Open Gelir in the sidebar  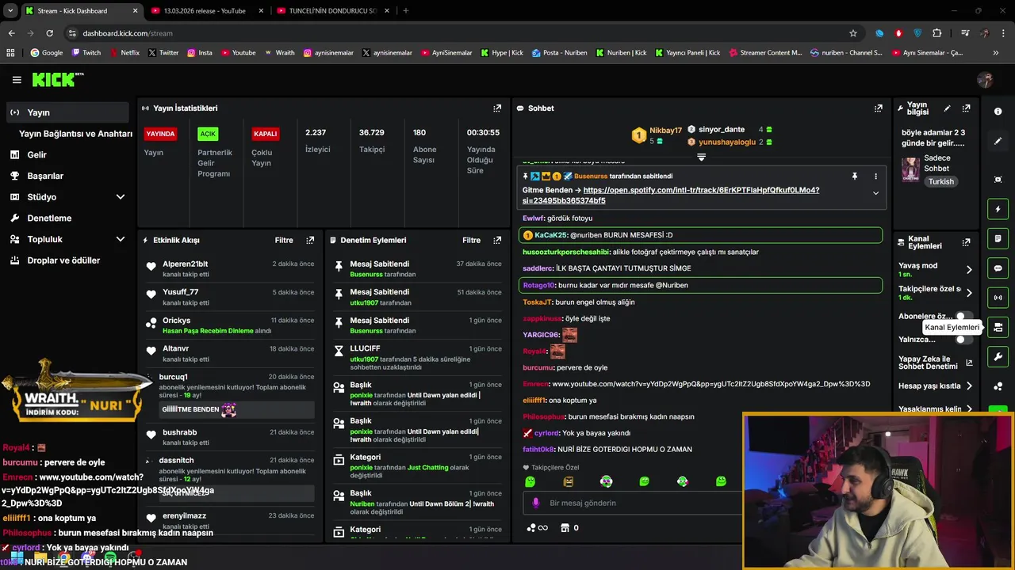click(36, 154)
